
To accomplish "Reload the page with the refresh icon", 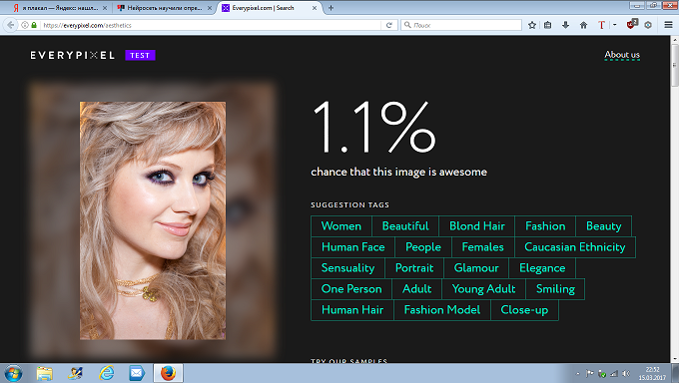I will (x=388, y=25).
